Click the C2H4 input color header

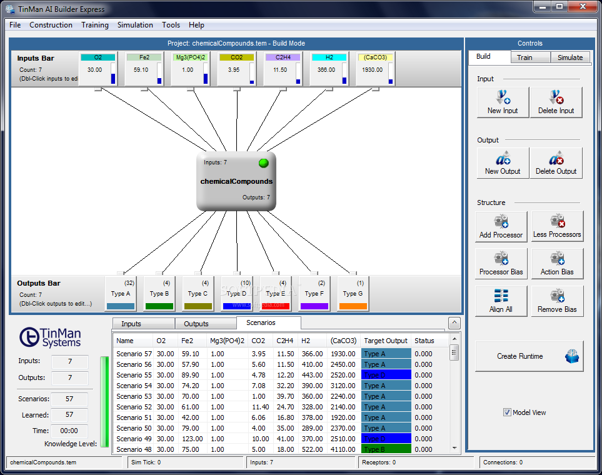[283, 57]
